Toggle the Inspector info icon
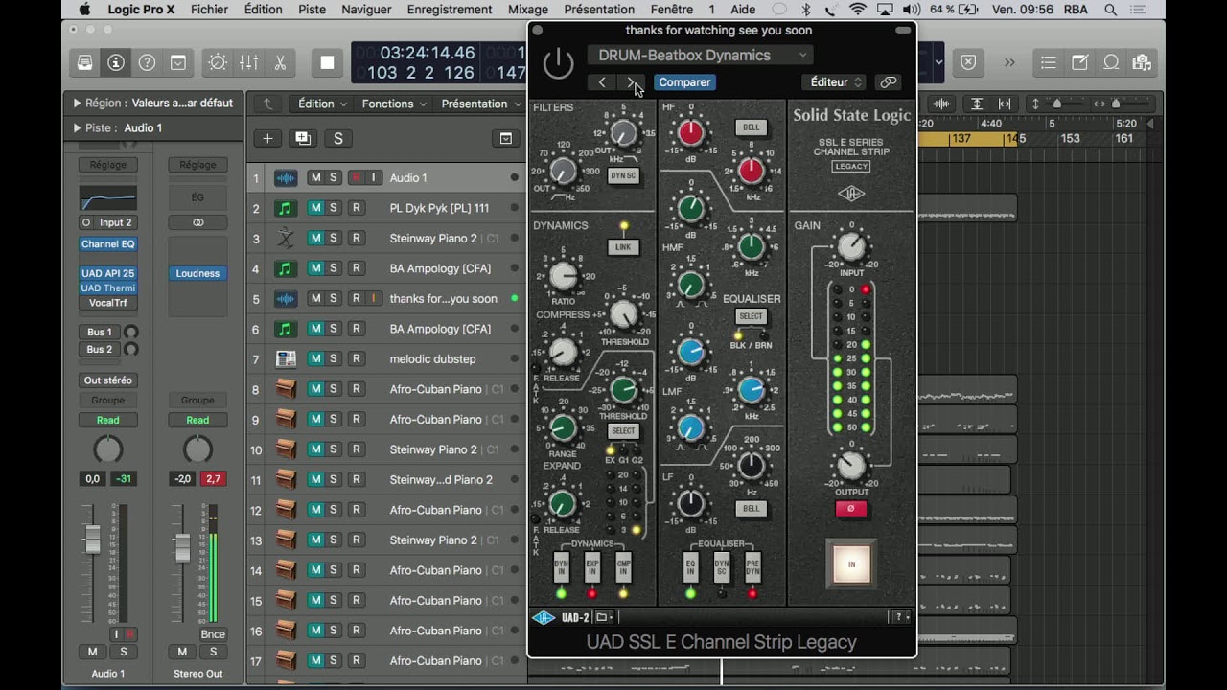This screenshot has width=1227, height=690. point(116,62)
